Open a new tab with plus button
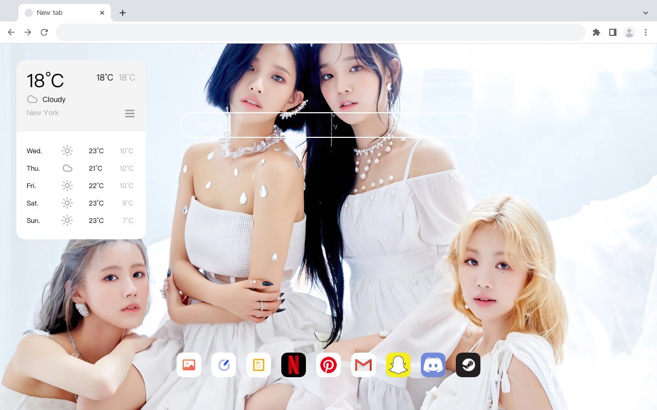Viewport: 657px width, 410px height. 123,13
